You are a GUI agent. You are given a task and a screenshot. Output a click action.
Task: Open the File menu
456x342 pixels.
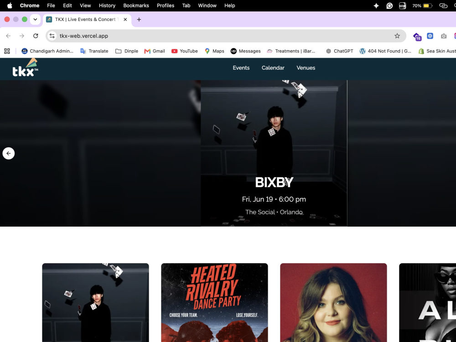tap(51, 5)
